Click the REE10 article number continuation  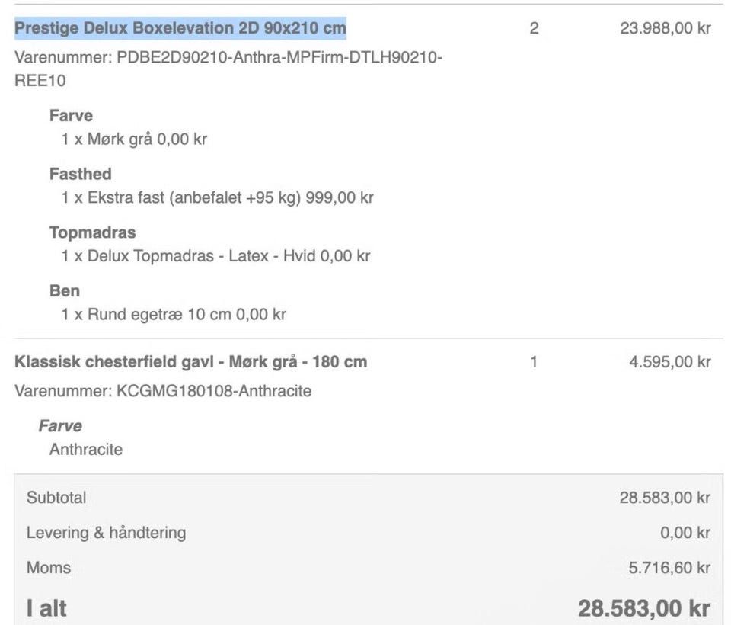pos(40,81)
